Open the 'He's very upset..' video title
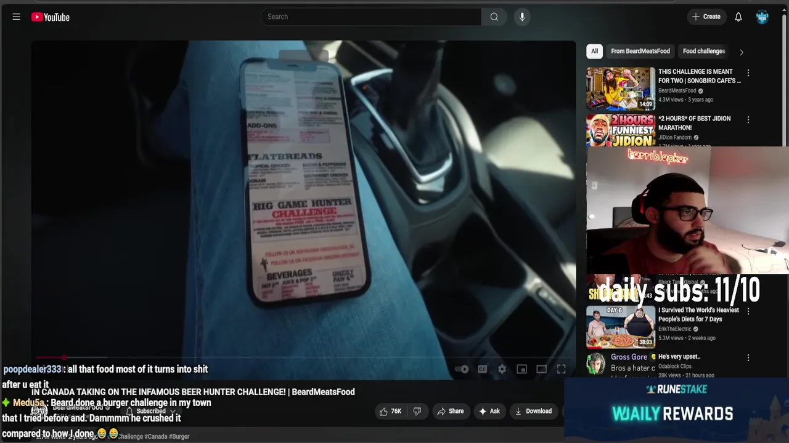This screenshot has height=443, width=789. pos(679,356)
